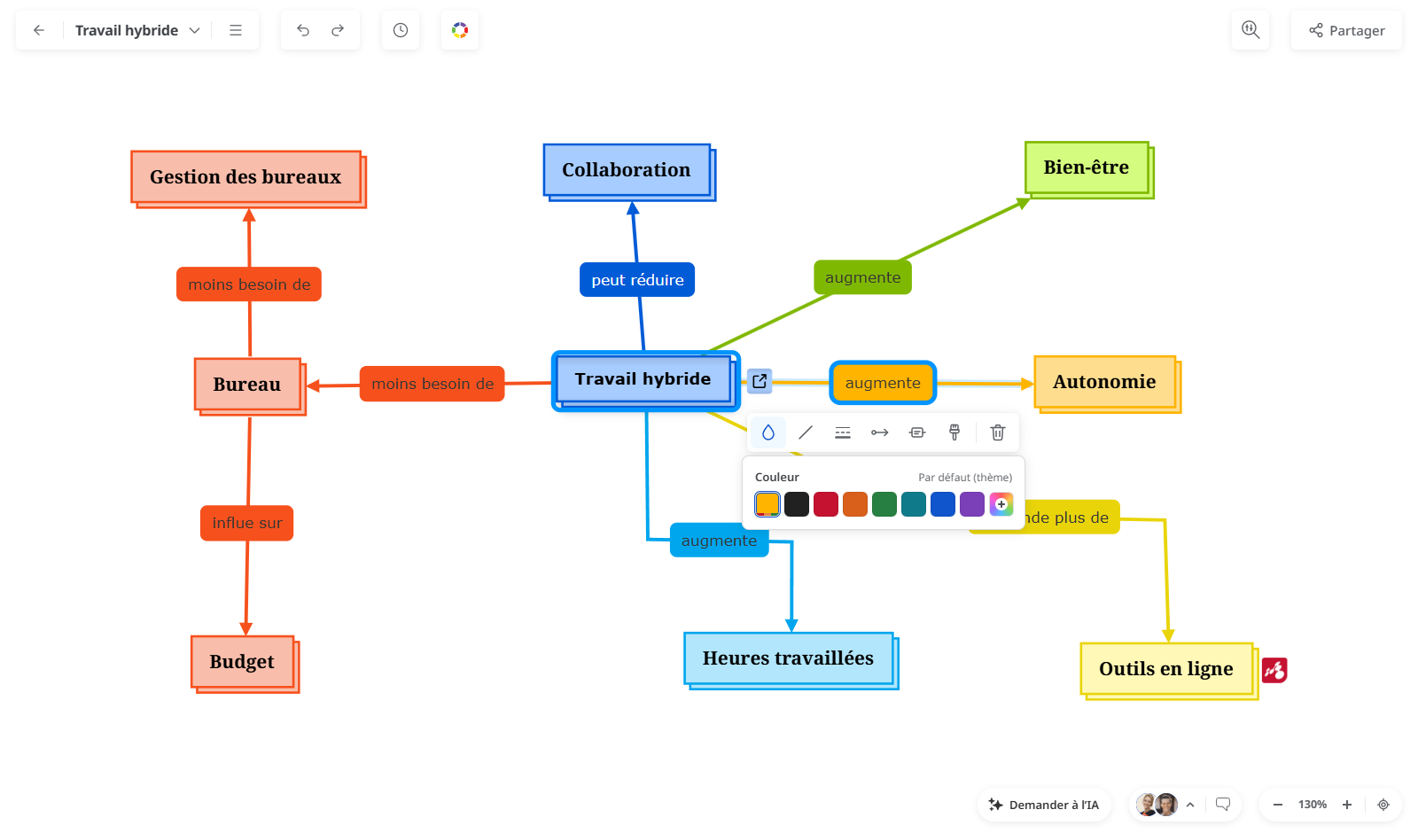Open the external link icon beside Travail hybride
The height and width of the screenshot is (833, 1418).
(760, 381)
